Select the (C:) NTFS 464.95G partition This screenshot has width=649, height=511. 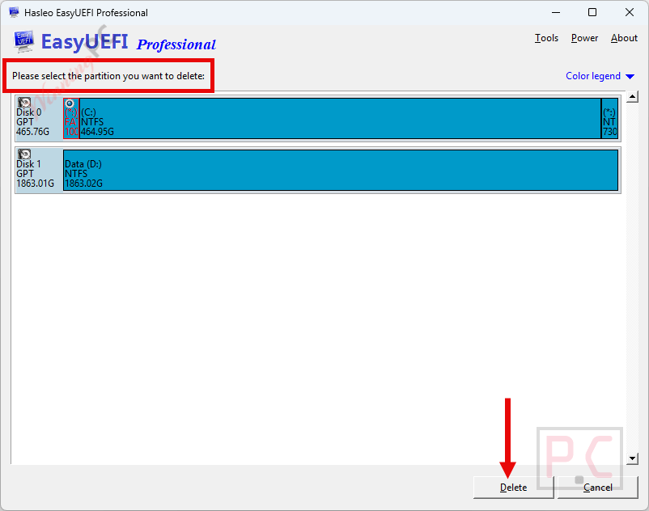click(x=340, y=118)
